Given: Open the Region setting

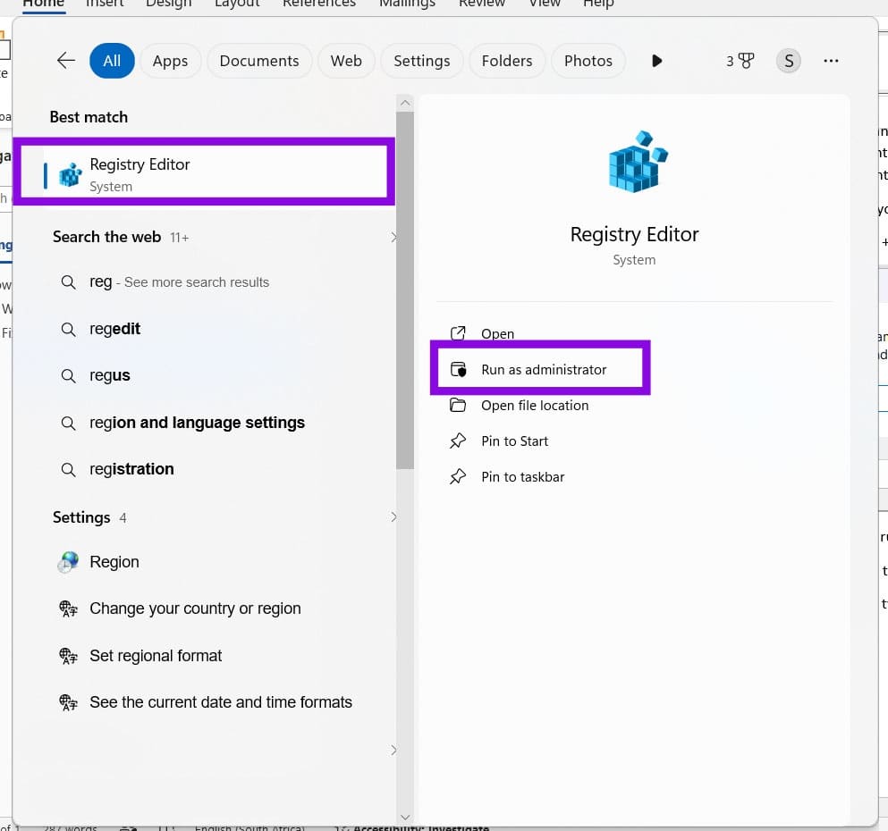Looking at the screenshot, I should pos(114,562).
